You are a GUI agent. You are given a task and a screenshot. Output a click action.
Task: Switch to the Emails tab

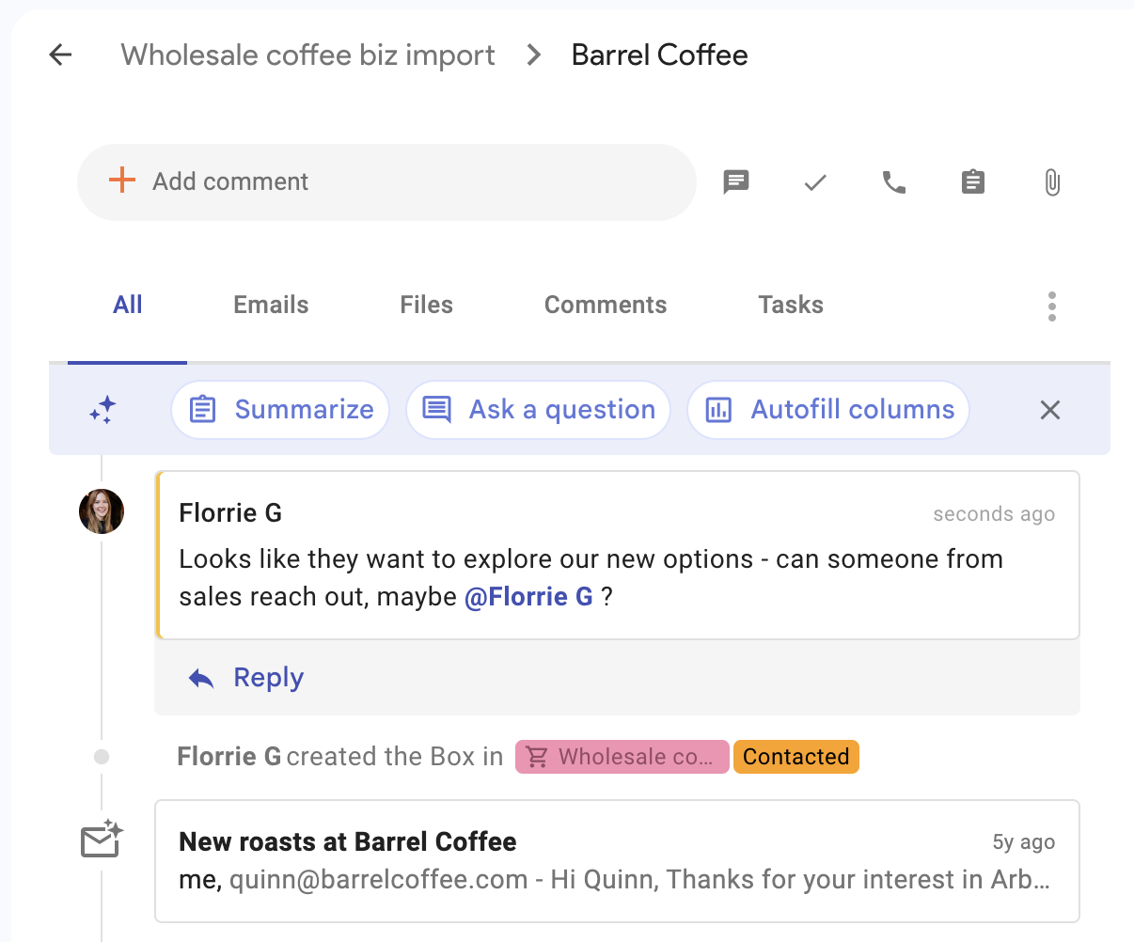(271, 305)
